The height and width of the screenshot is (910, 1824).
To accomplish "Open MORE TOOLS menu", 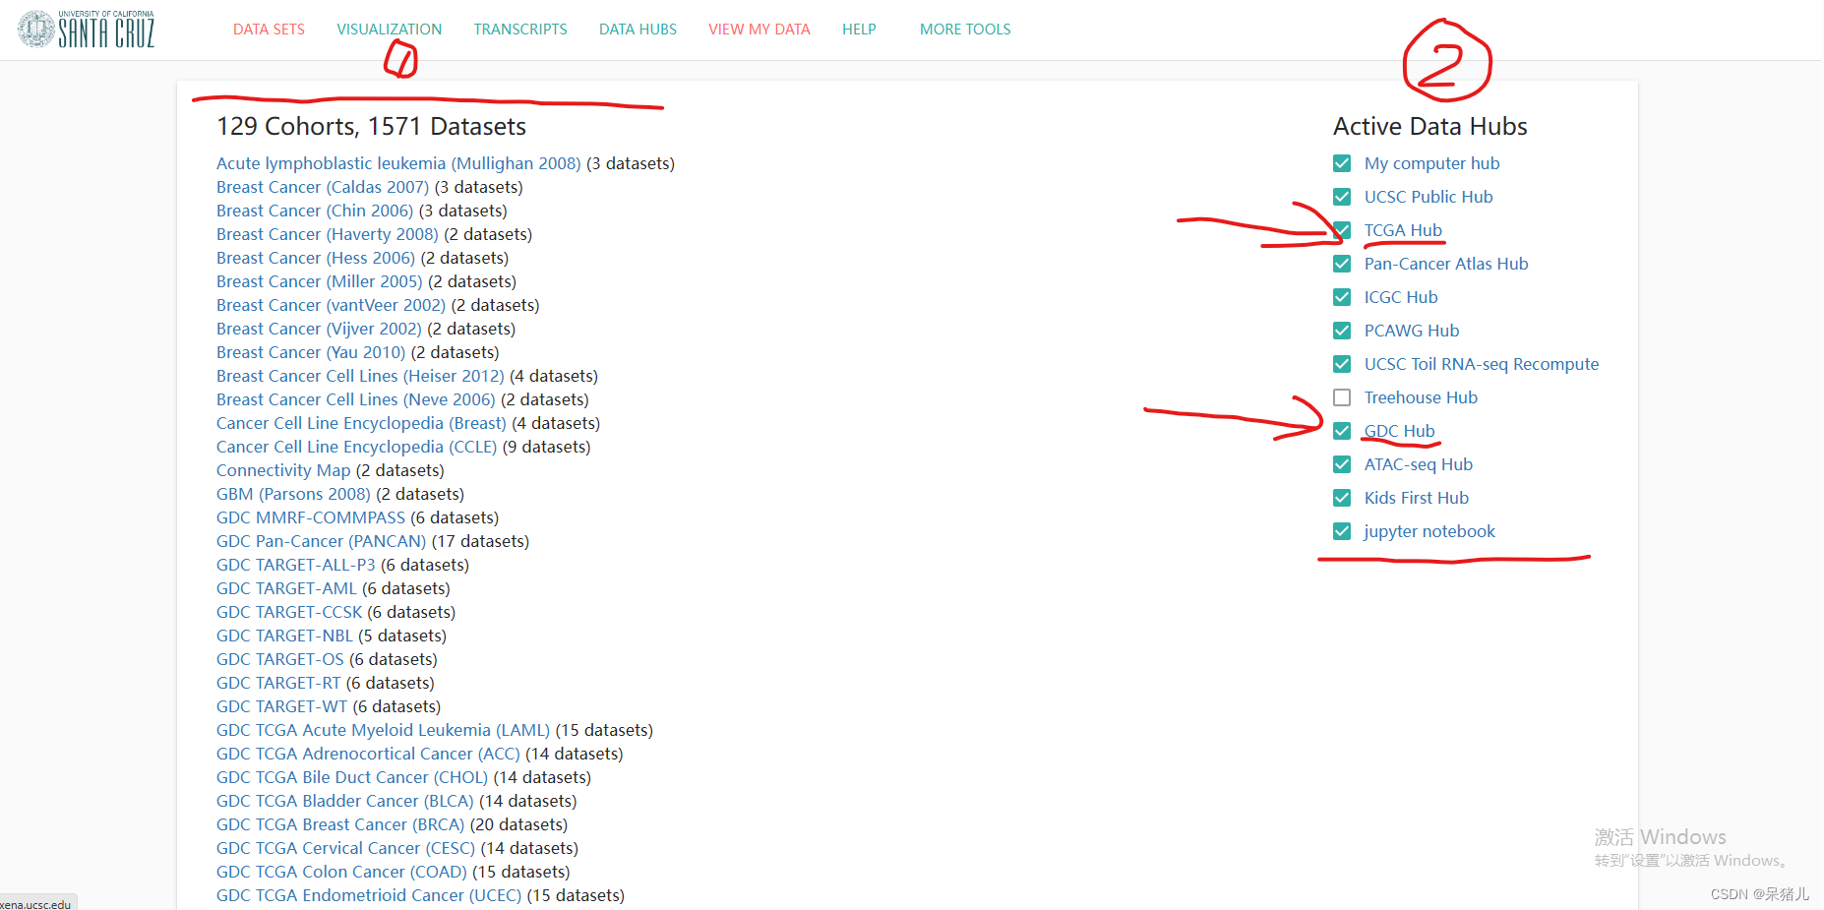I will 965,30.
